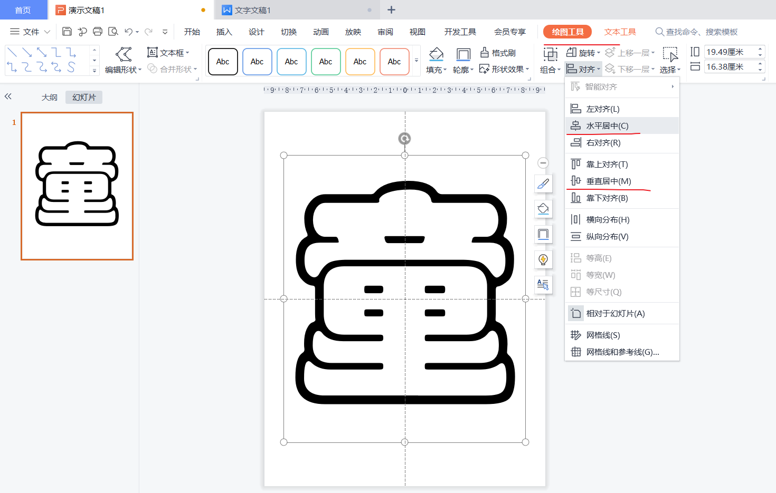The width and height of the screenshot is (776, 493).
Task: Click the Print icon in quick toolbar
Action: [x=98, y=32]
